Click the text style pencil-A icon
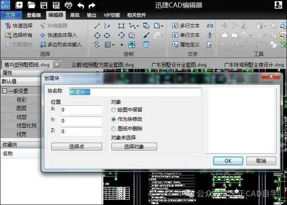 tap(210, 35)
